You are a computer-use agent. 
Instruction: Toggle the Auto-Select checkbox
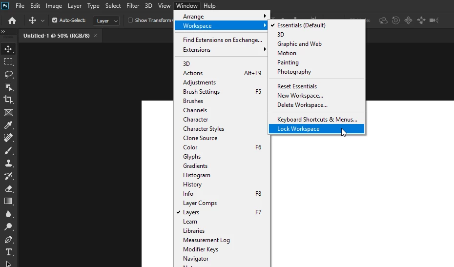[55, 20]
